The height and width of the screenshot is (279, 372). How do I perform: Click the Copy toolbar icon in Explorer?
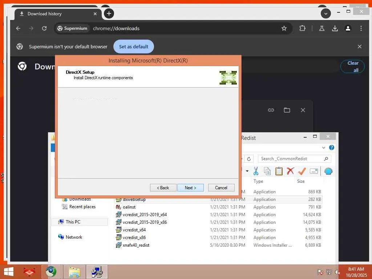[x=267, y=171]
